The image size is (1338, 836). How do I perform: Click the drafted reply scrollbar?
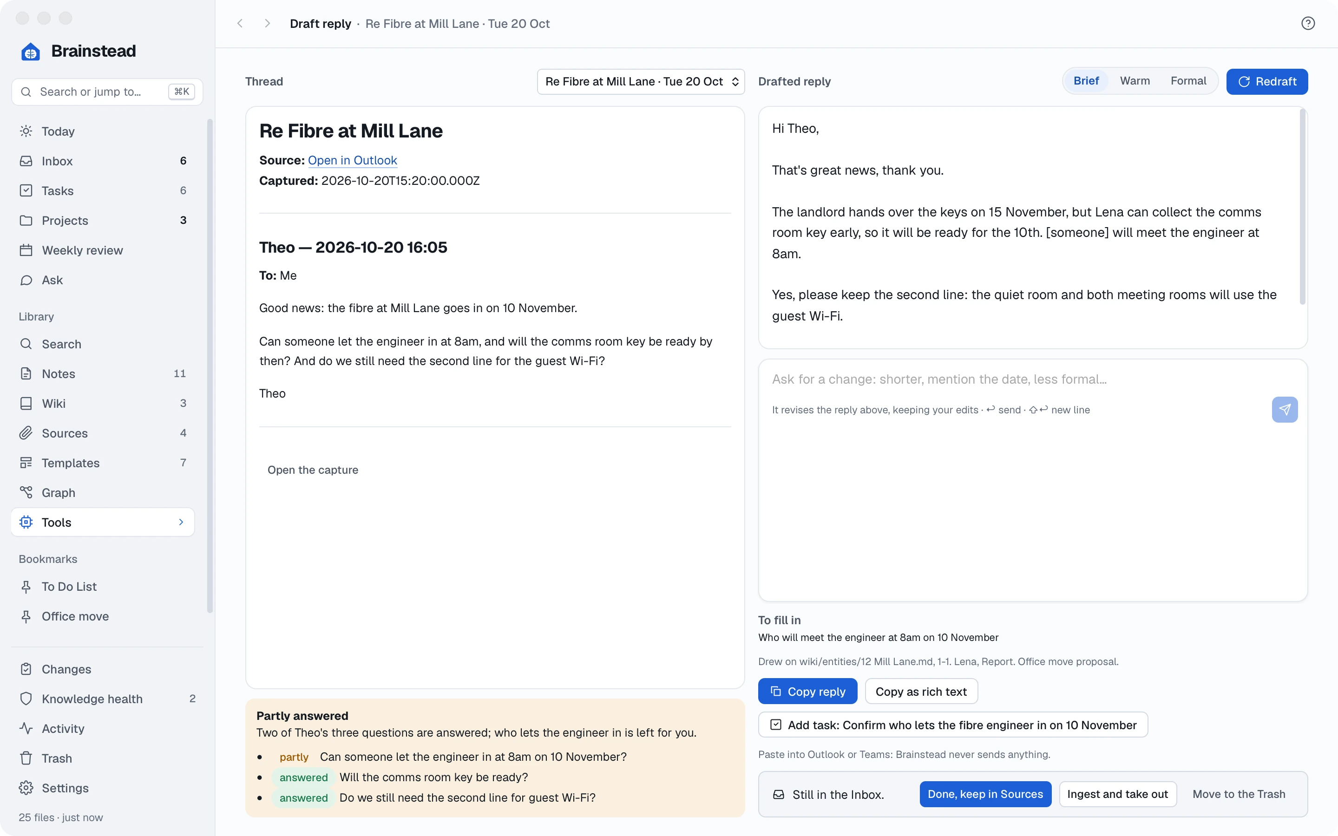pyautogui.click(x=1302, y=207)
